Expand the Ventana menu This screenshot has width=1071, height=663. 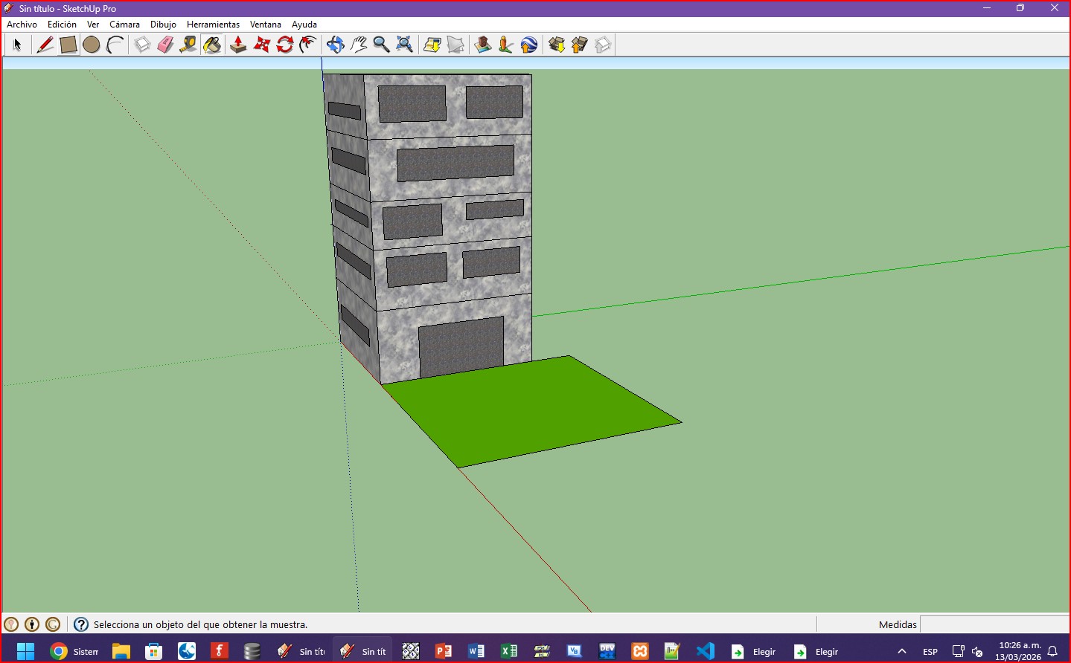pyautogui.click(x=265, y=25)
